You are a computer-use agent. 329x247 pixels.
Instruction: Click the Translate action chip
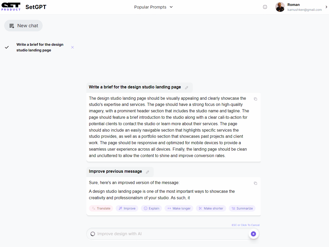point(101,208)
